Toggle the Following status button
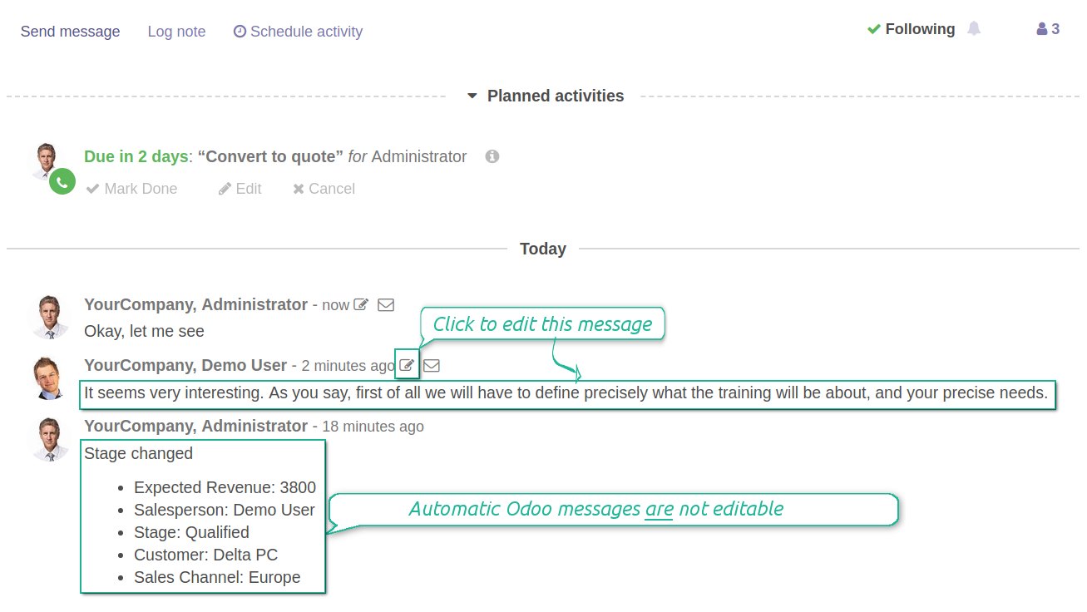Viewport: 1087px width, 612px height. coord(911,29)
